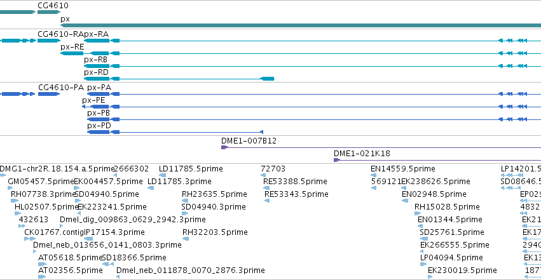Open the EK238626.5prime EST

pos(404,188)
